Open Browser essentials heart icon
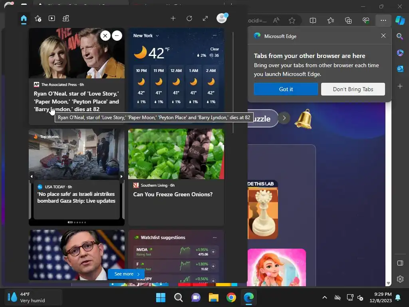Viewport: 409px width, 307px height. [366, 20]
